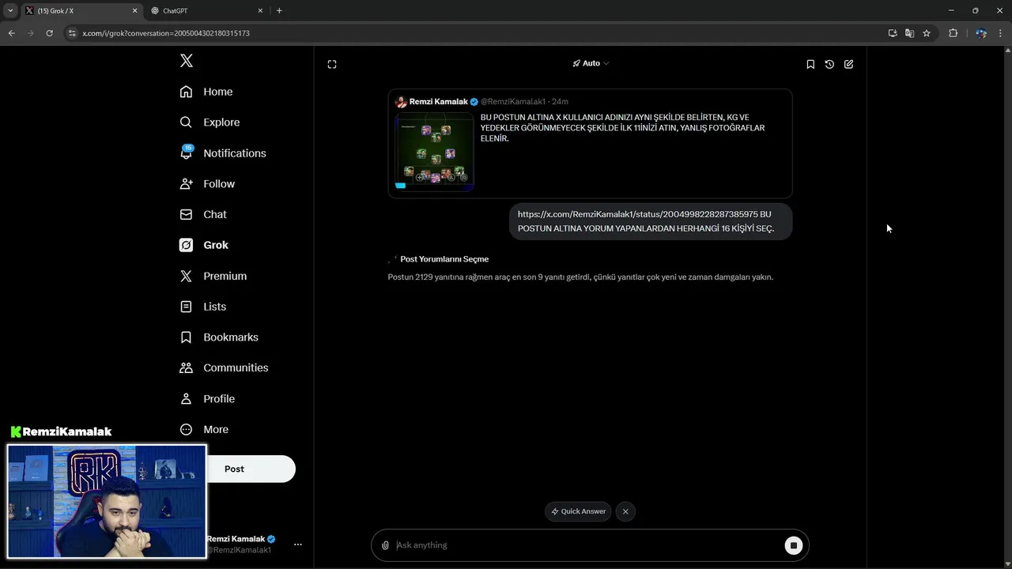Open Notifications with the 15 badge
The width and height of the screenshot is (1012, 569).
[x=223, y=153]
